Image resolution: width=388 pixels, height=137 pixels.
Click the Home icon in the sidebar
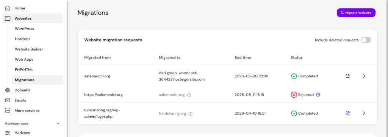point(8,8)
